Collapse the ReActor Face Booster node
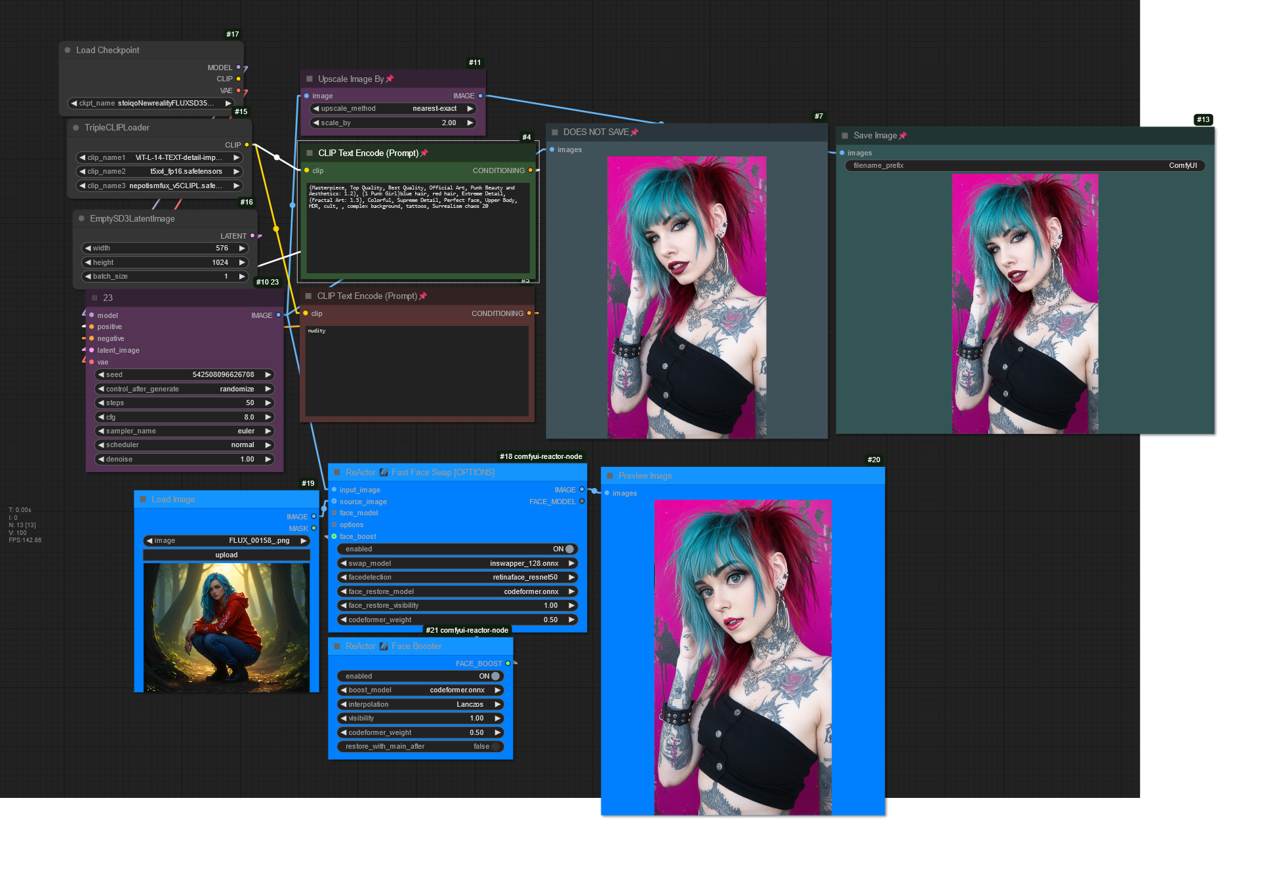The height and width of the screenshot is (891, 1273). point(337,646)
